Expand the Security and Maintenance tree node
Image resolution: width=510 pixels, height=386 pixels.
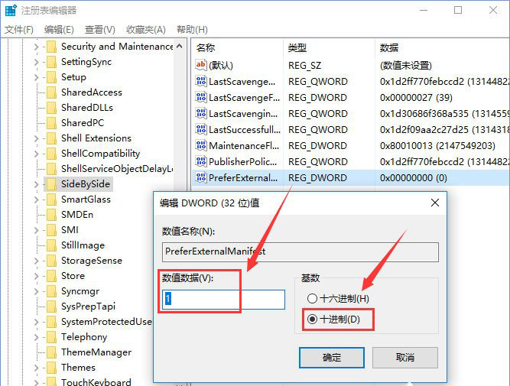coord(36,47)
